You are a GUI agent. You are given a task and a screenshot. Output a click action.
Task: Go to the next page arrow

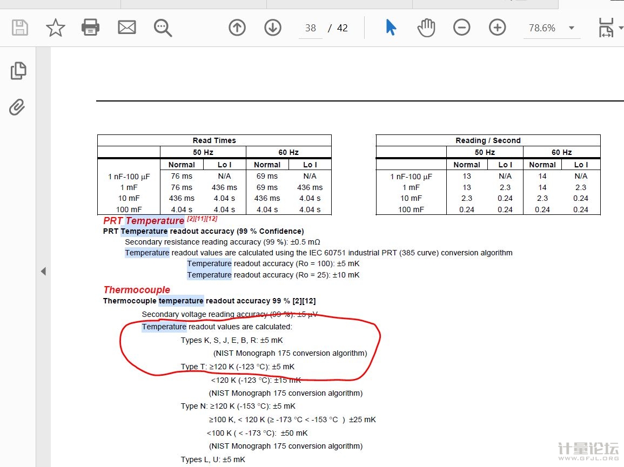click(273, 28)
